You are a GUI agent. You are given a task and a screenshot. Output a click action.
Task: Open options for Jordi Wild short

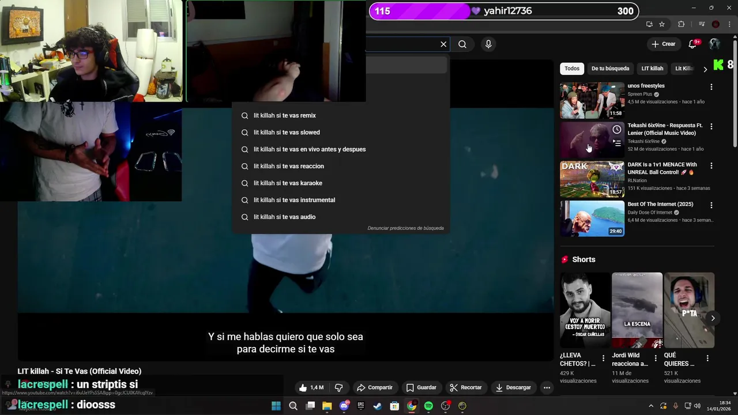(655, 359)
